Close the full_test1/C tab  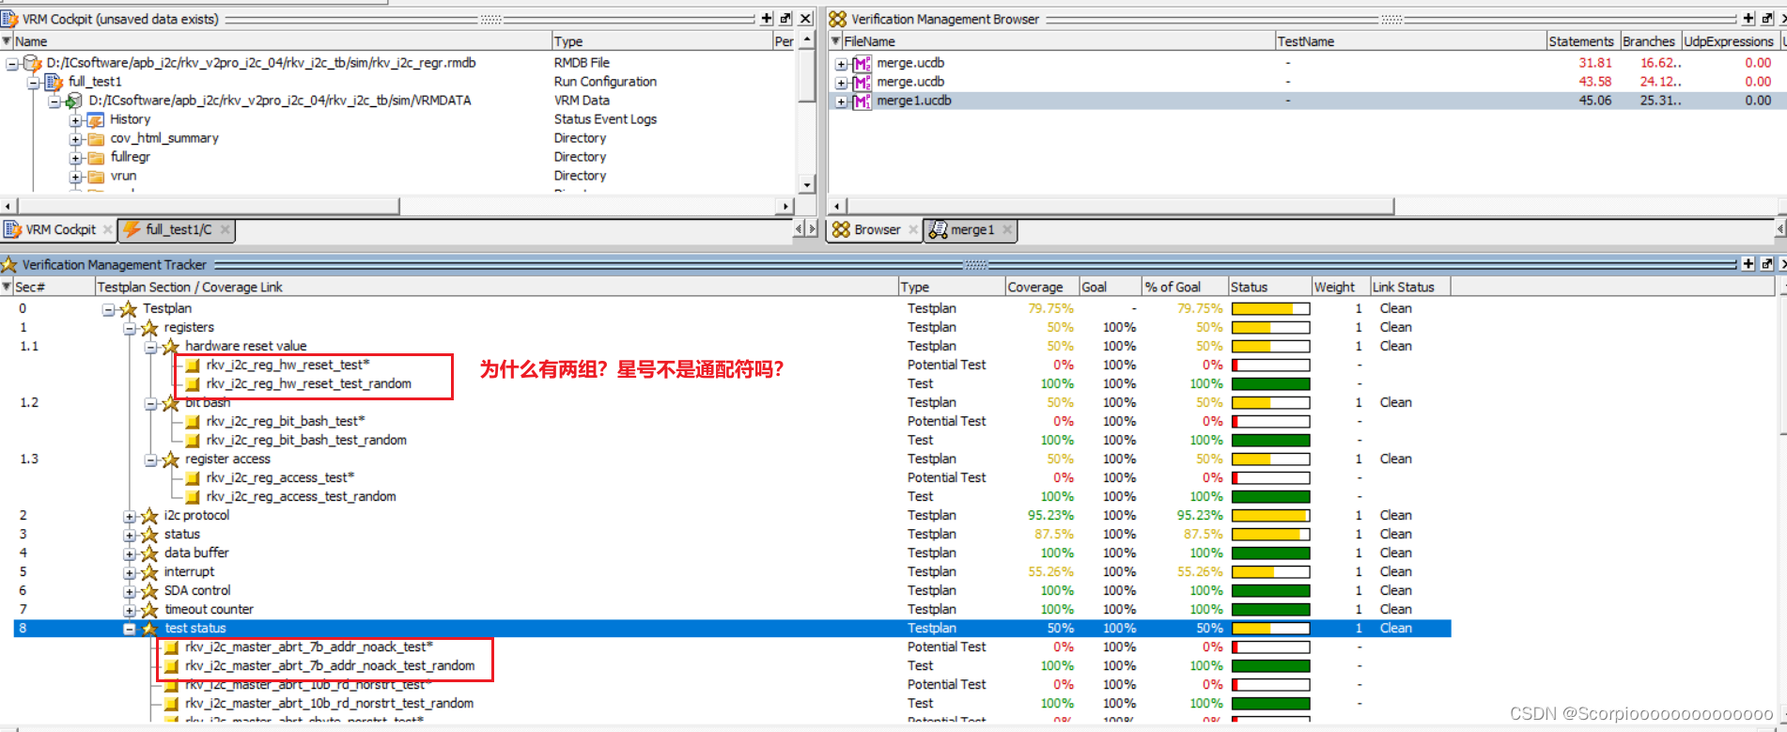point(225,230)
